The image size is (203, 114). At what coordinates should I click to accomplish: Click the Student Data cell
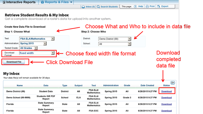[46, 91]
